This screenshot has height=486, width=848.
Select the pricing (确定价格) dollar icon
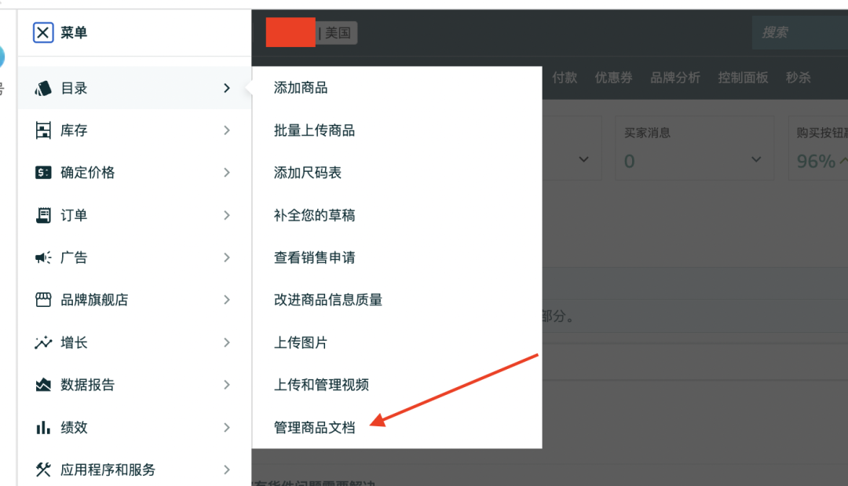click(x=43, y=173)
